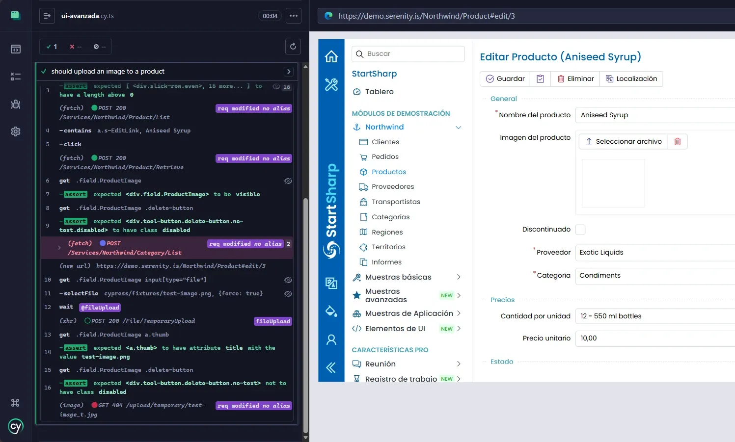The width and height of the screenshot is (735, 442).
Task: Open the Proveedor dropdown showing Exotic Liquids
Action: (x=655, y=253)
